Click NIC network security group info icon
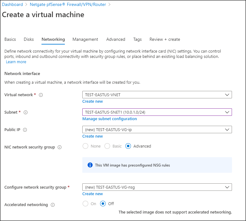The image size is (246, 221). pos(60,147)
